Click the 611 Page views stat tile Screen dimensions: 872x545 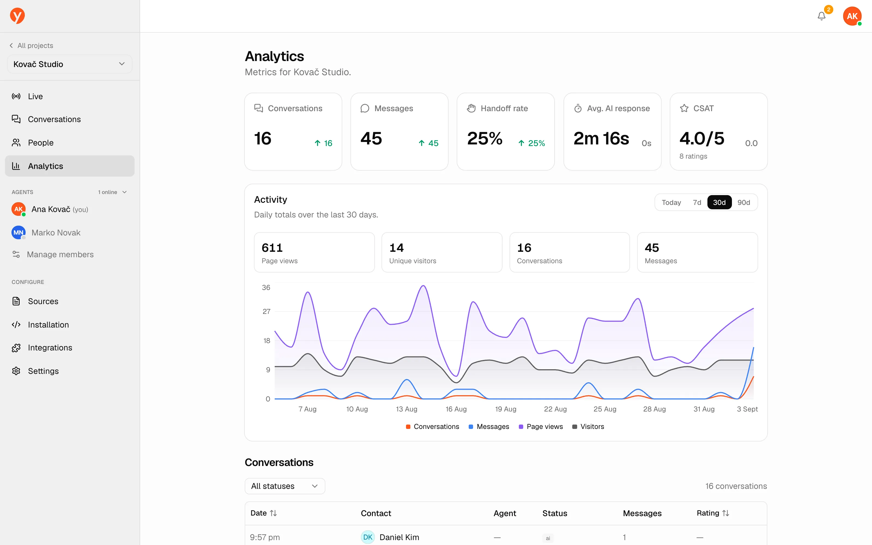point(314,252)
